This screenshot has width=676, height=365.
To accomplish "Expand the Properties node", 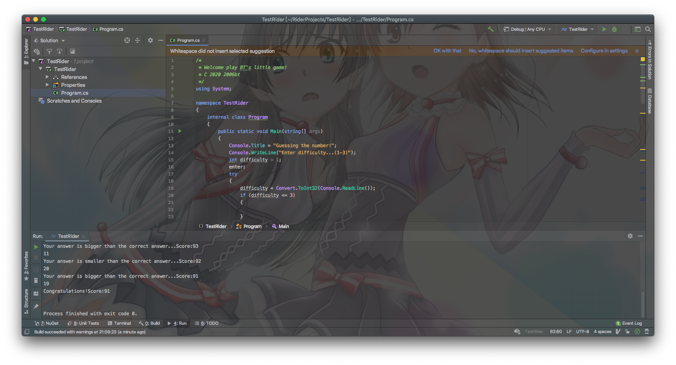I will (x=47, y=85).
